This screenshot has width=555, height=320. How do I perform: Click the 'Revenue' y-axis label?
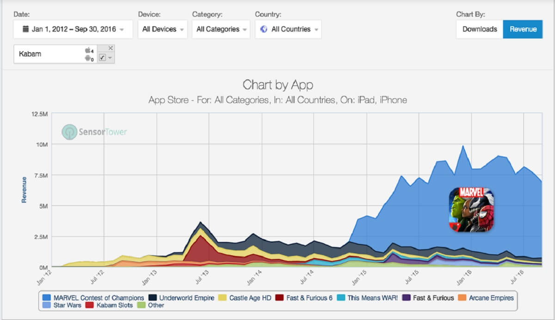click(24, 189)
